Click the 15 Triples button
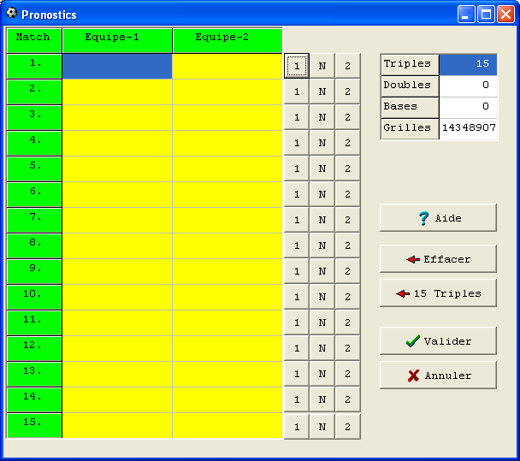520x461 pixels. click(438, 293)
